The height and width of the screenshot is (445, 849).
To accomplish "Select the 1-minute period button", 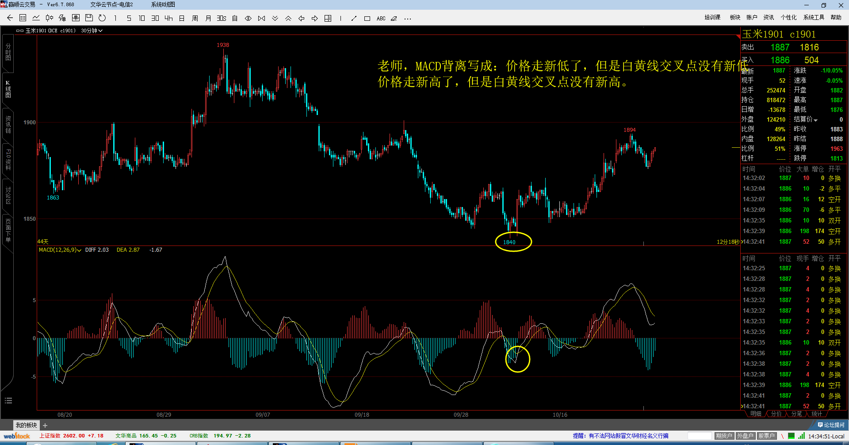I will pyautogui.click(x=115, y=18).
